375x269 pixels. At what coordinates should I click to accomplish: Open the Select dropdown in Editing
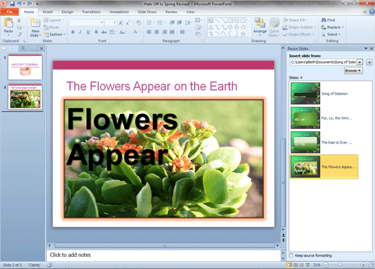coord(331,35)
